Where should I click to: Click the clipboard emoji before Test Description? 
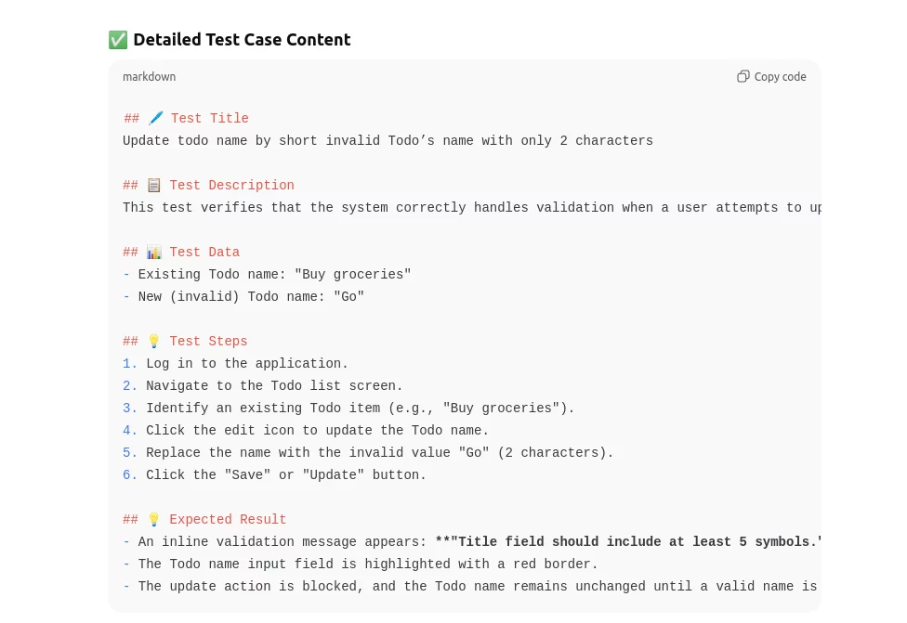(154, 186)
